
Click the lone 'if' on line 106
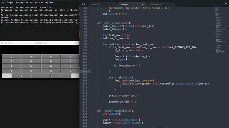click(x=110, y=71)
